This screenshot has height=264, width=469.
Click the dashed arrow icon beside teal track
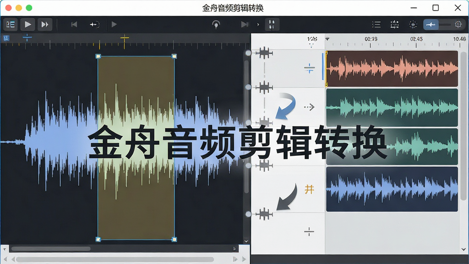coord(309,107)
